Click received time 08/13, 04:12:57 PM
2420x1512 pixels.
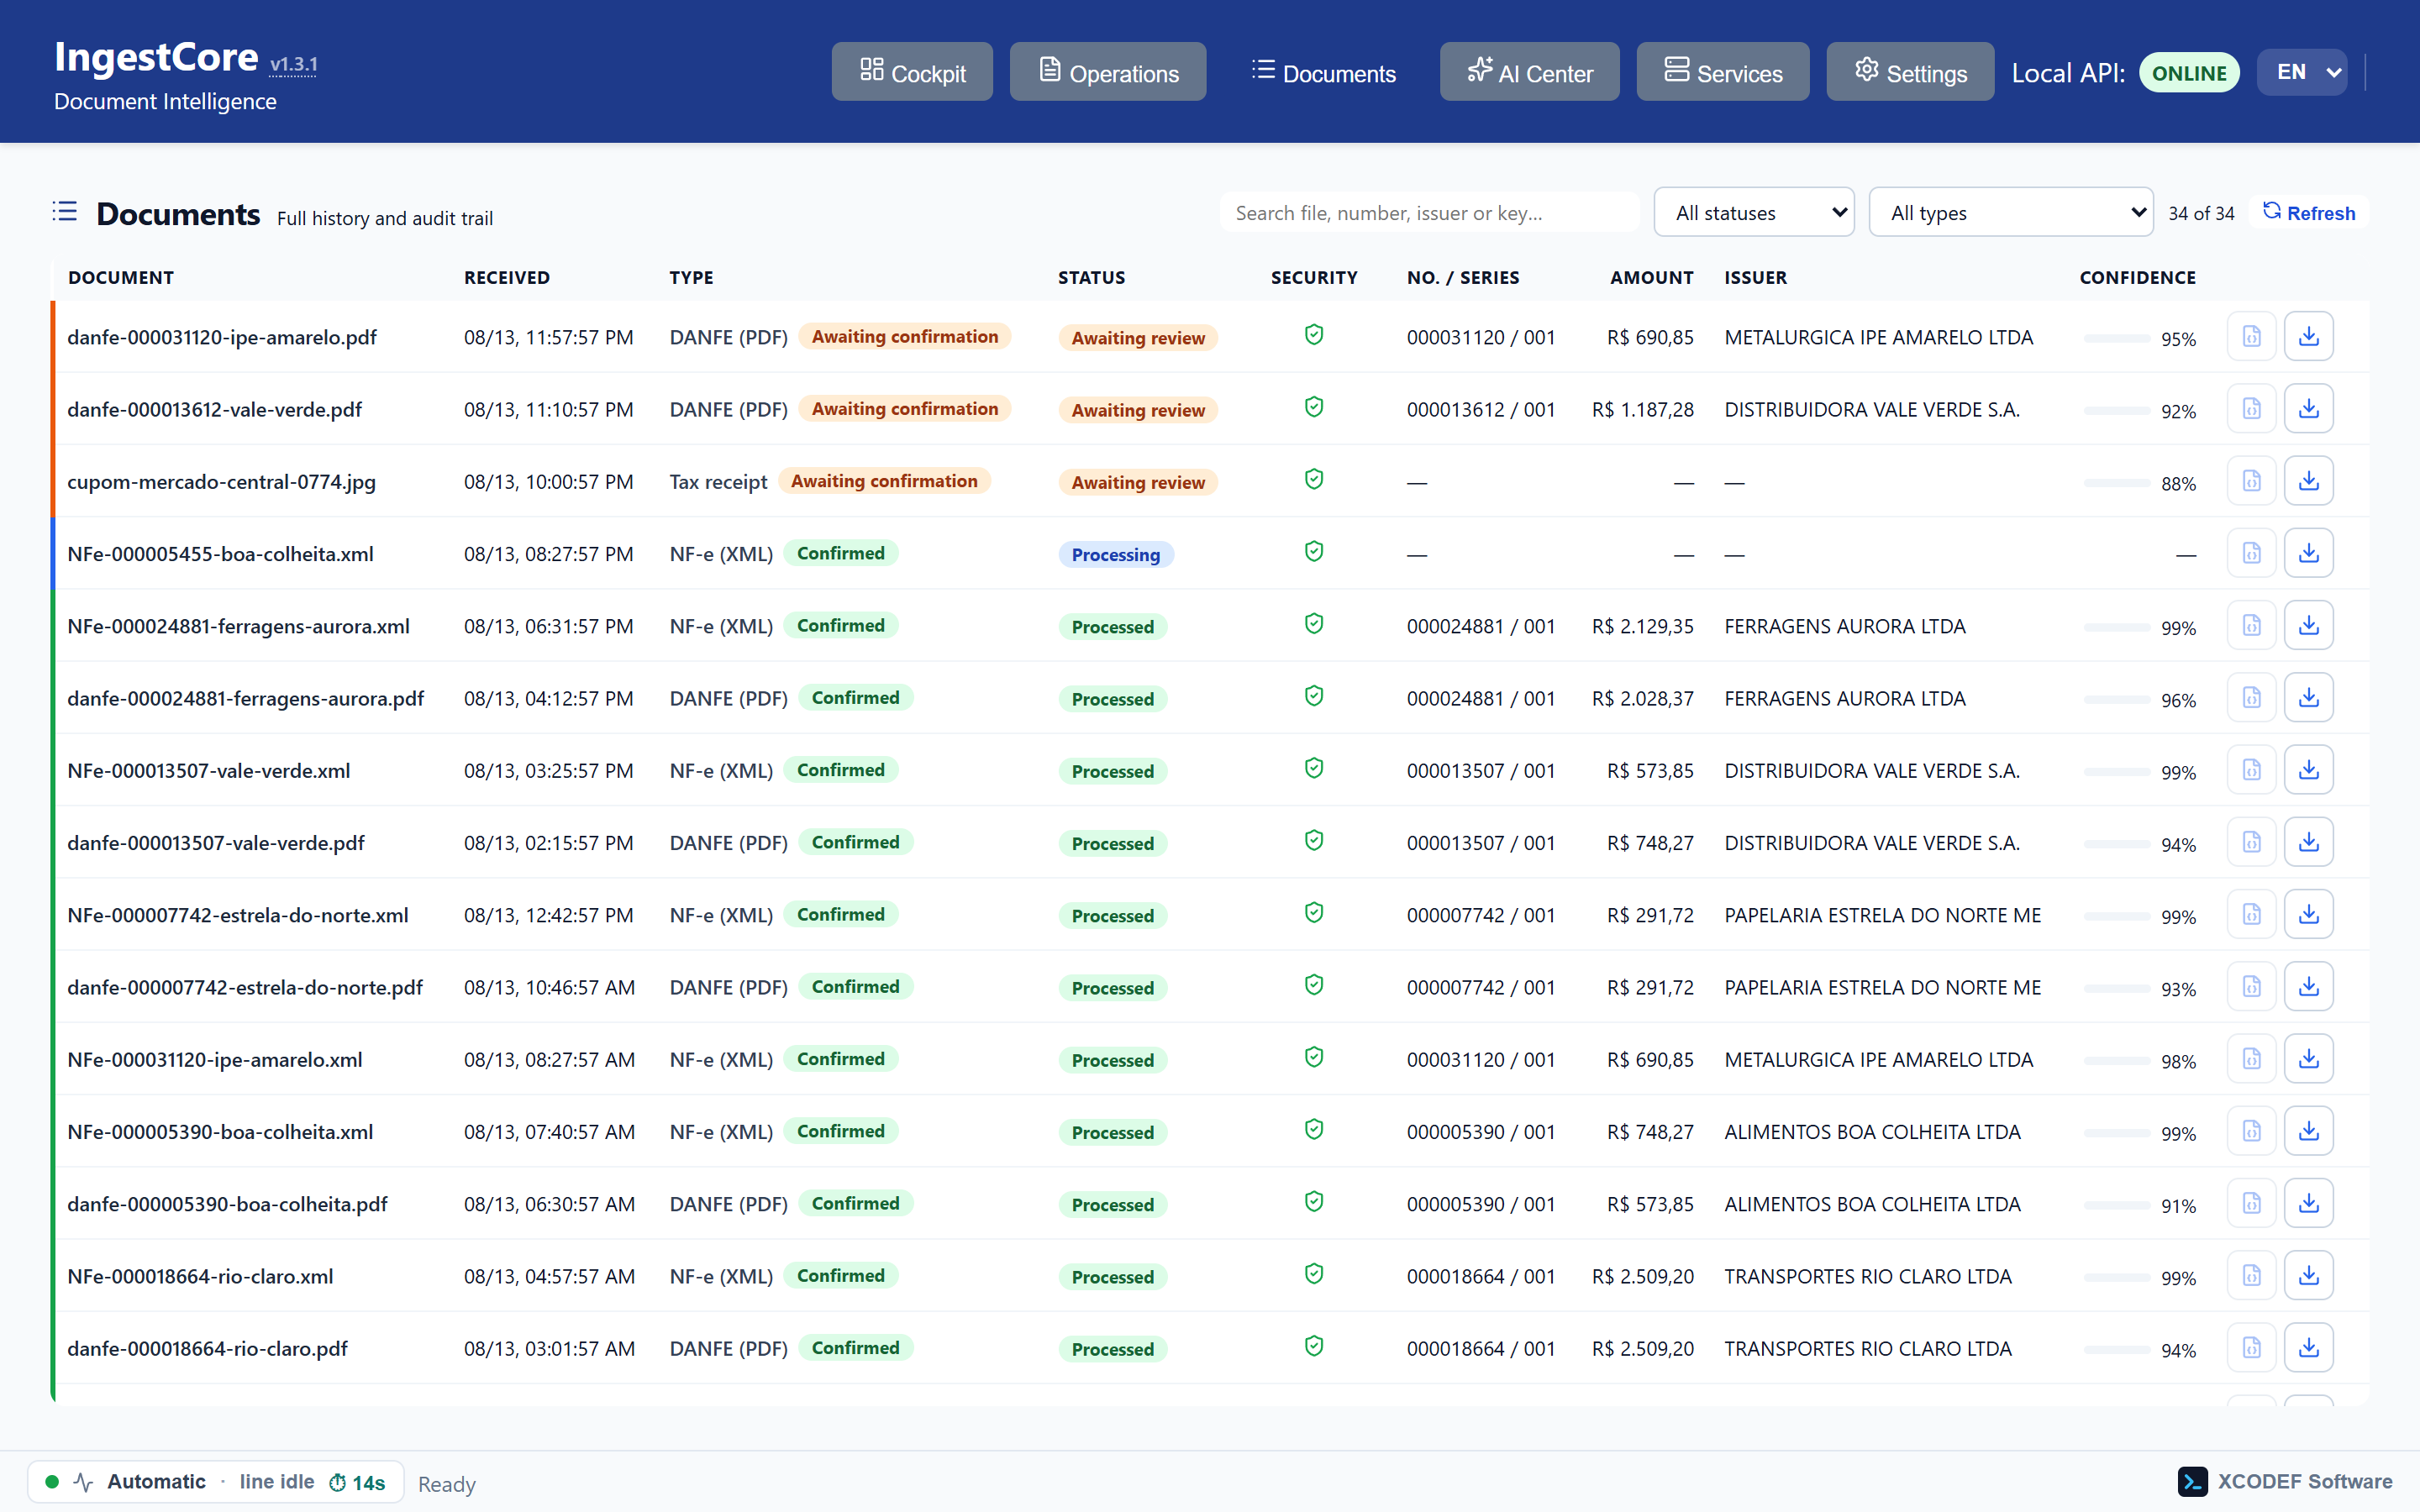coord(548,698)
